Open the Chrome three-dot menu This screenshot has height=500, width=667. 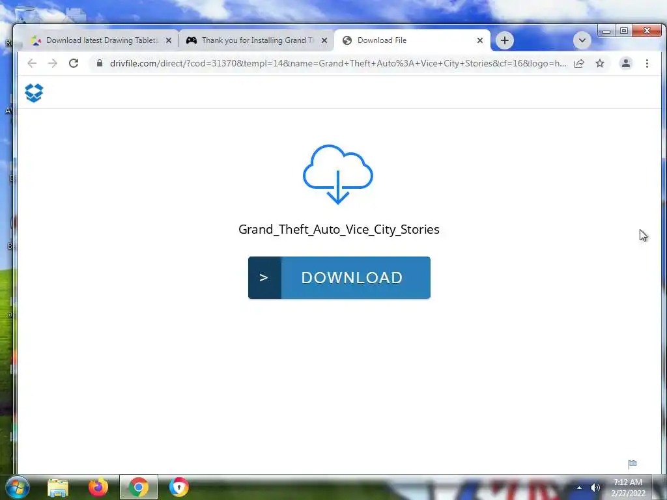[x=647, y=63]
